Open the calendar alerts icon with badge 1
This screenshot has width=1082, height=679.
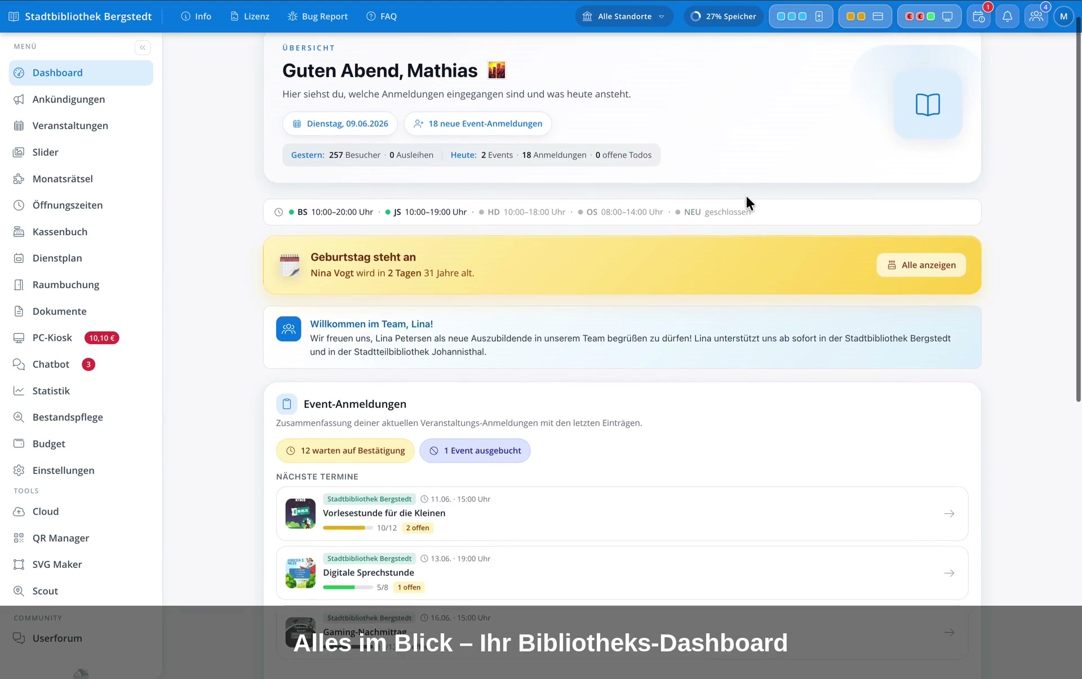(x=979, y=16)
